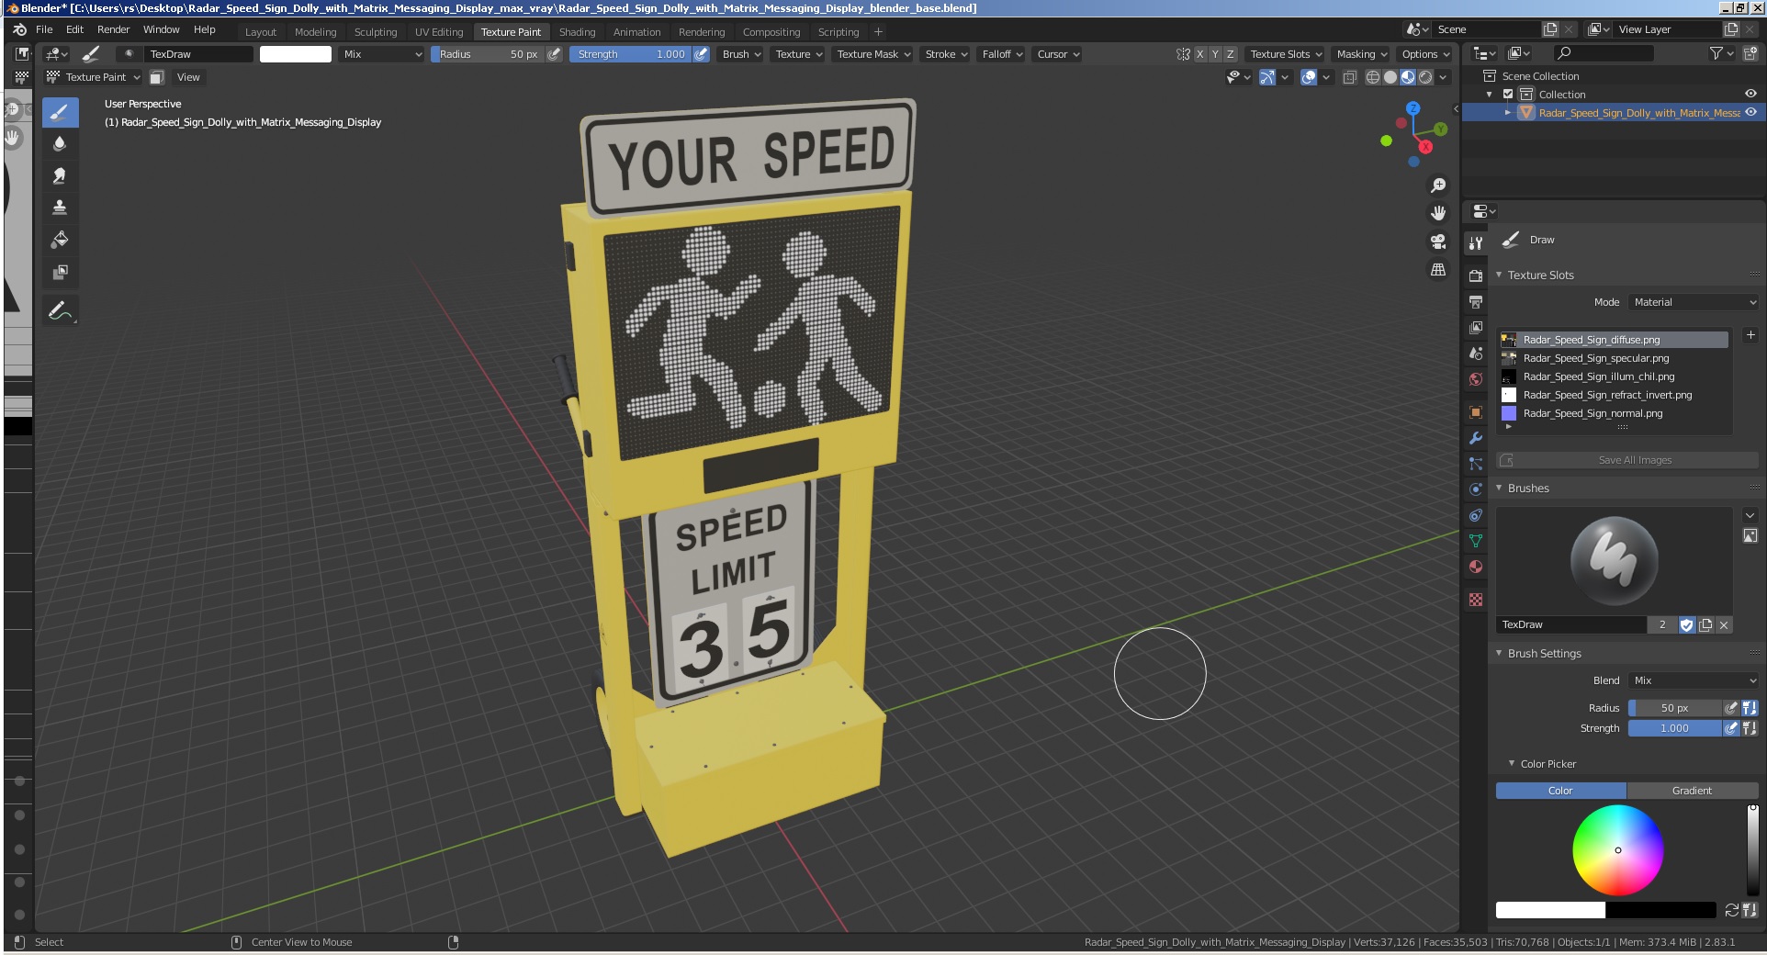
Task: Open Physics properties tab
Action: coord(1476,489)
